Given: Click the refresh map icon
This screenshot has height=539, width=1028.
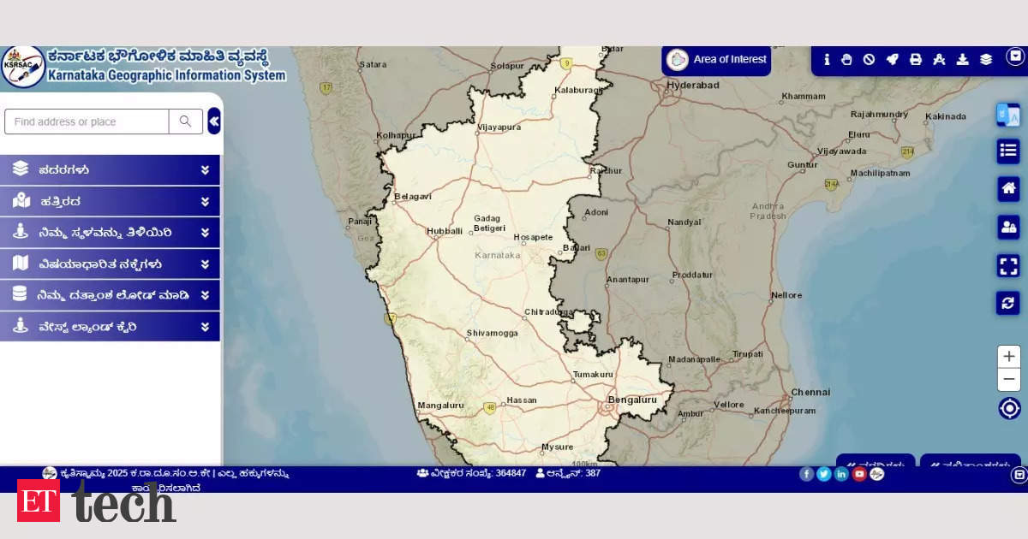Looking at the screenshot, I should (x=1008, y=303).
